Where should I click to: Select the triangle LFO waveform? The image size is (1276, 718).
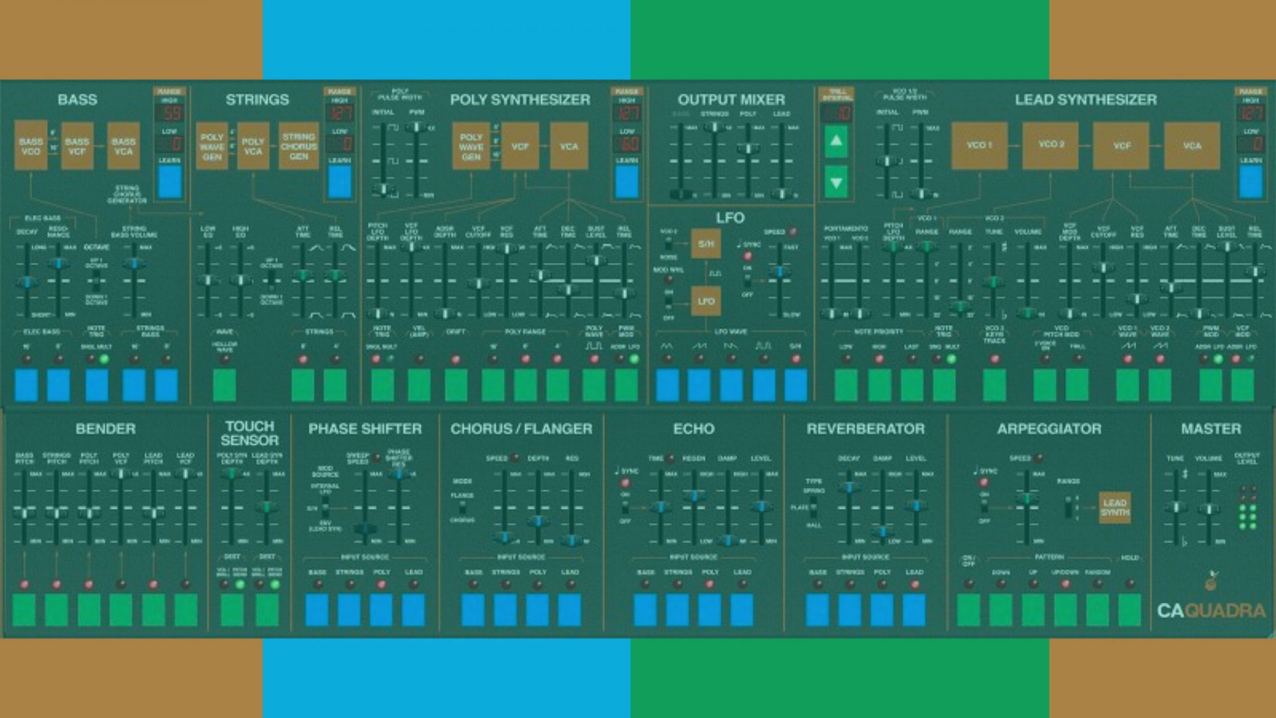(668, 386)
